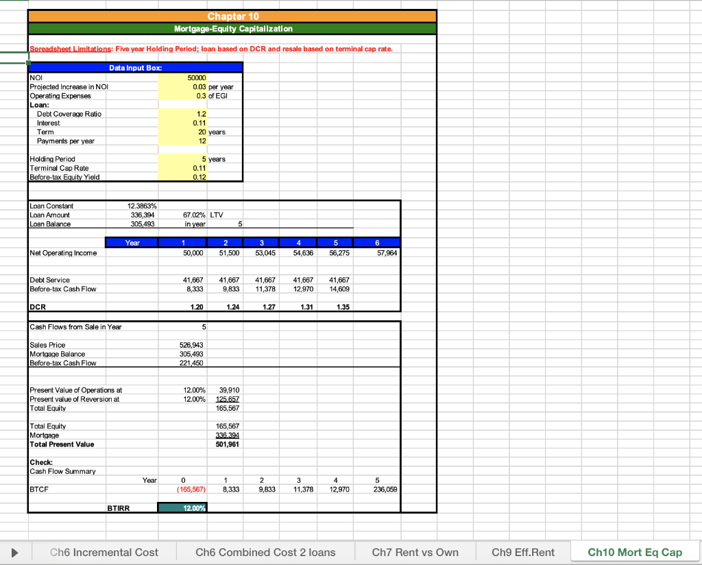Click the Holding Period value of 5
The image size is (702, 565).
[x=182, y=158]
